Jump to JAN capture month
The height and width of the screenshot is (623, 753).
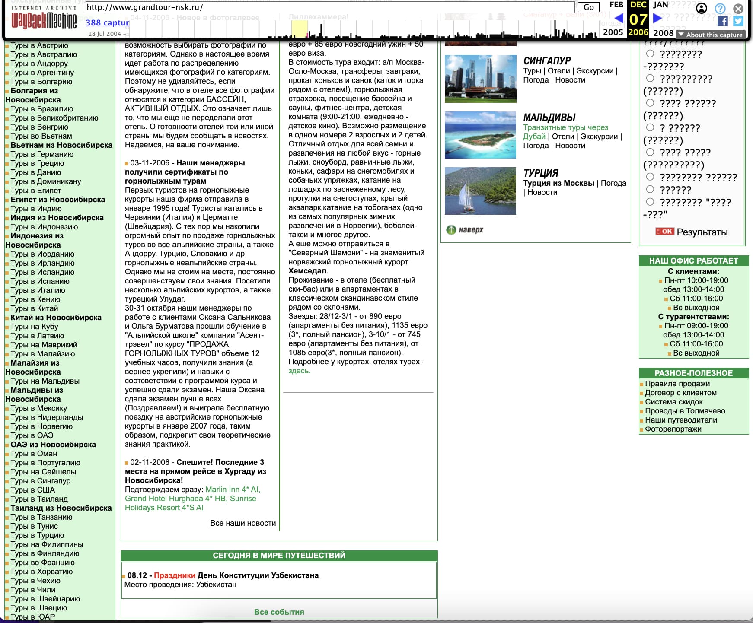pos(660,5)
